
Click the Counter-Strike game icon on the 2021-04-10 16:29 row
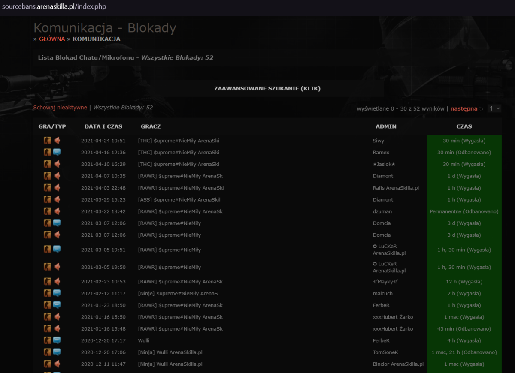[48, 164]
